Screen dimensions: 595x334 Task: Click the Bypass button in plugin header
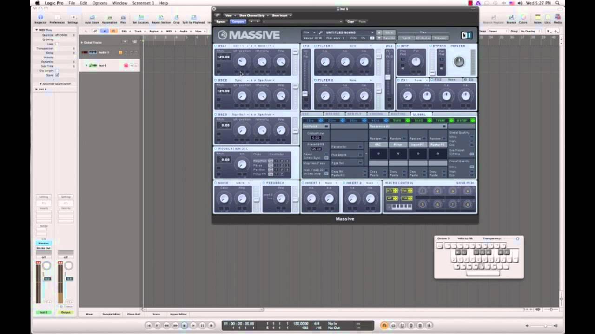pos(221,22)
